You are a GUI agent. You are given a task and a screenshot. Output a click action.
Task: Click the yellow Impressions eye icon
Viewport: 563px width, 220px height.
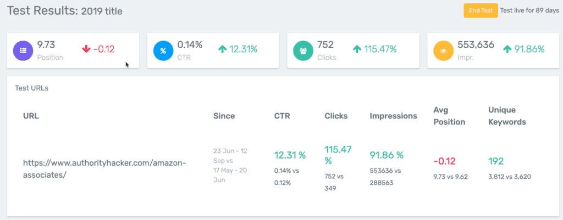coord(444,50)
